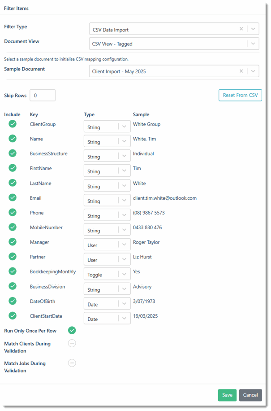This screenshot has height=411, width=271.
Task: Click the sample date 19/03/2025
Action: pos(146,316)
